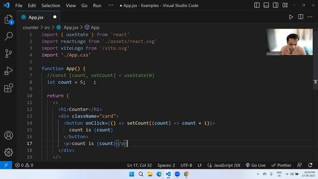This screenshot has width=318, height=179.
Task: Place cursor on 'let count = 5;' line
Action: (66, 82)
